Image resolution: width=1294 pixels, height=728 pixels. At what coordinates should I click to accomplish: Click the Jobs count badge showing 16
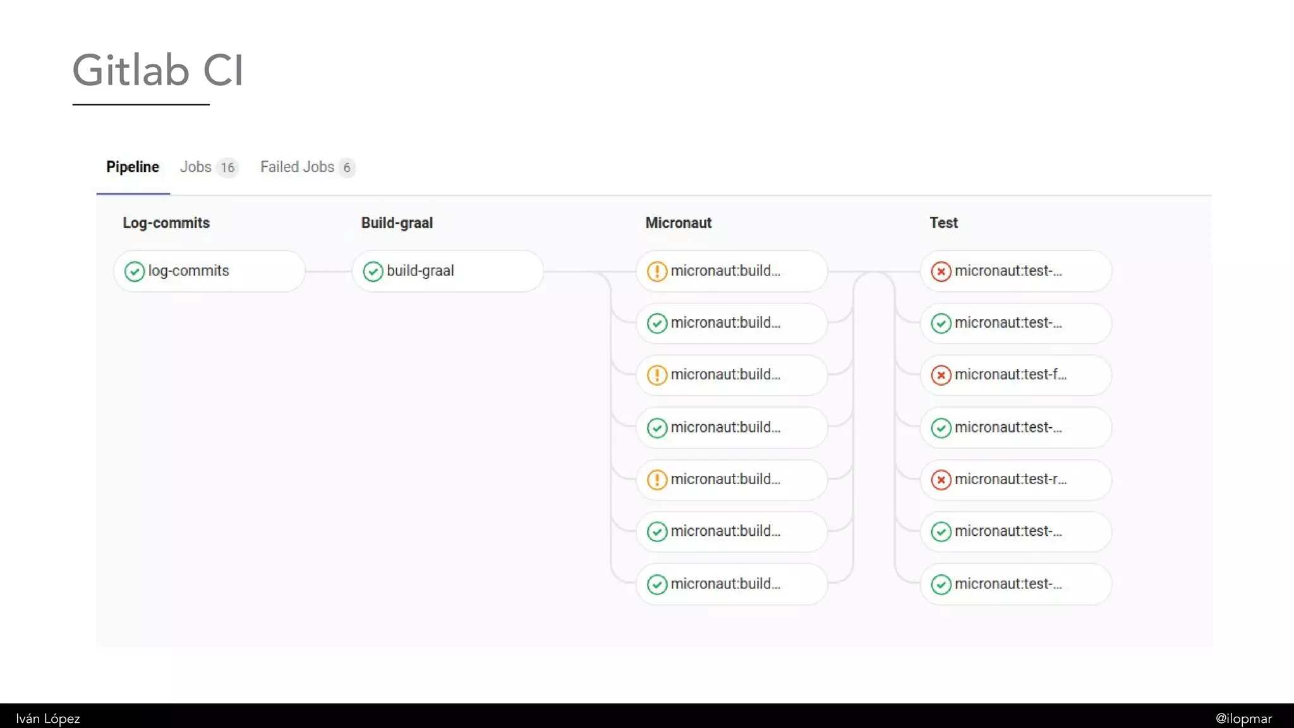tap(227, 167)
